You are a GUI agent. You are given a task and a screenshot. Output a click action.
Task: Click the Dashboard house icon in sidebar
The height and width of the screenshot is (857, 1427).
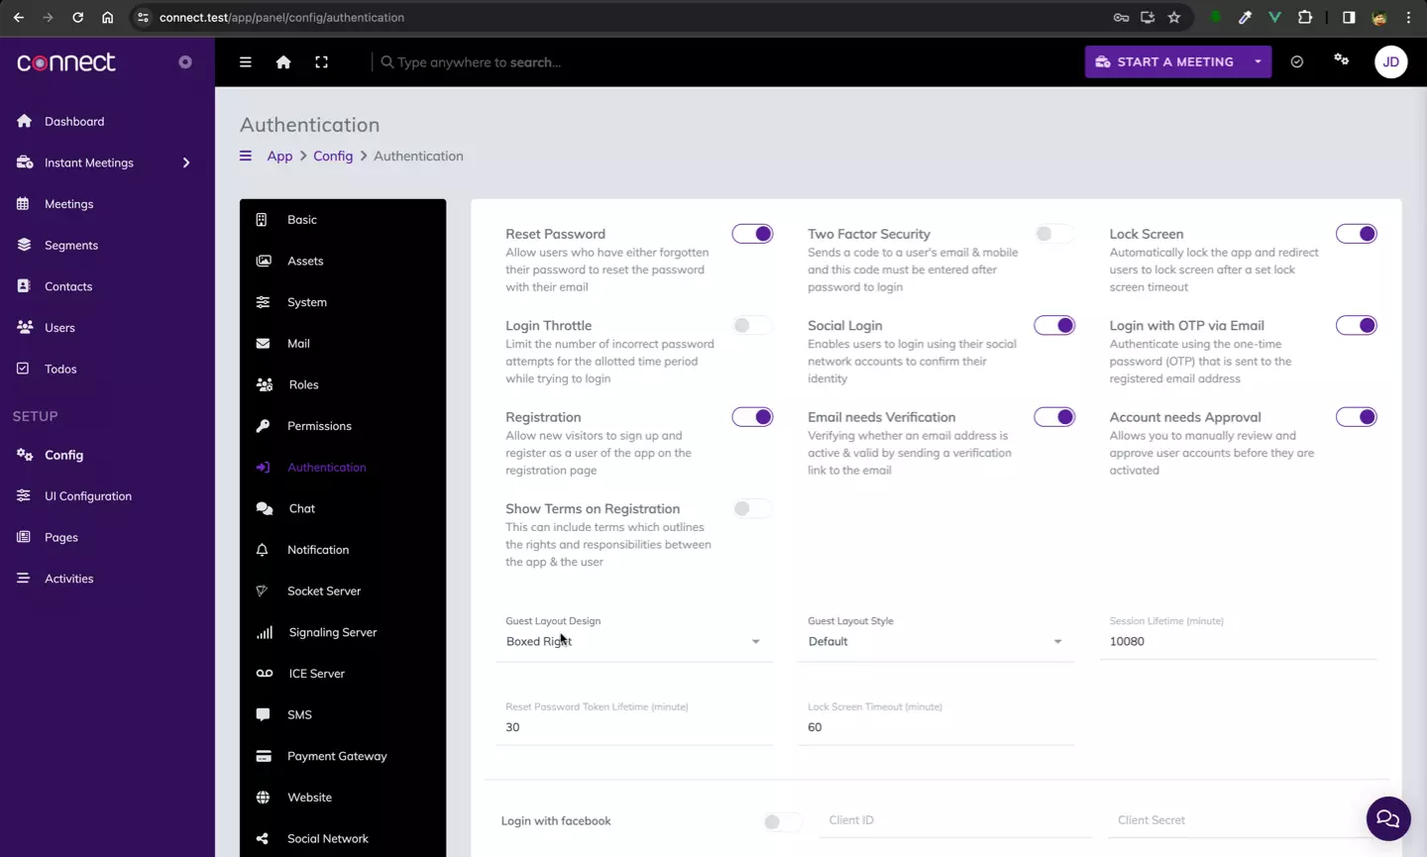[25, 121]
